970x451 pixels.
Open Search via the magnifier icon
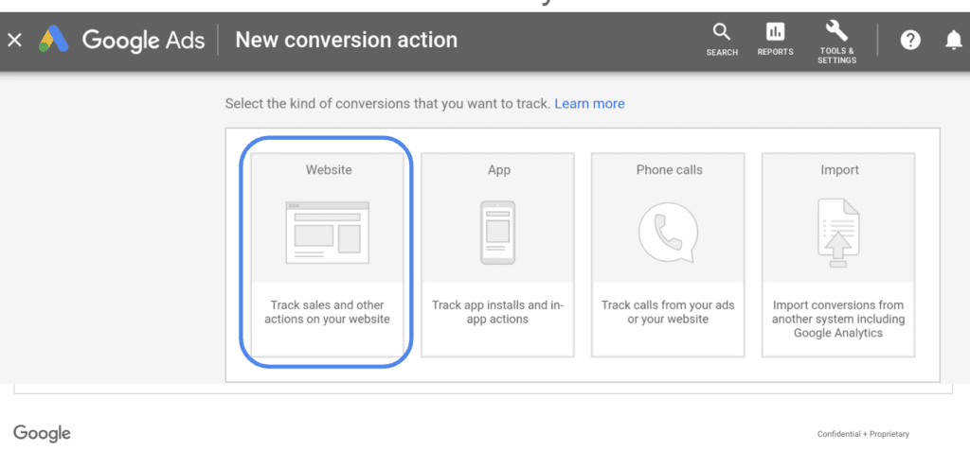[x=722, y=33]
